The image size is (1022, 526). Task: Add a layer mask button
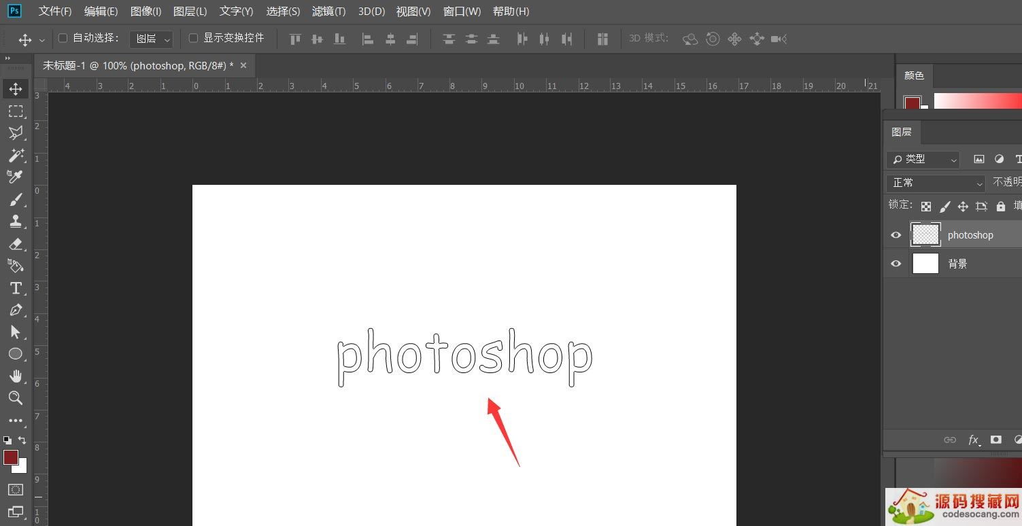996,440
